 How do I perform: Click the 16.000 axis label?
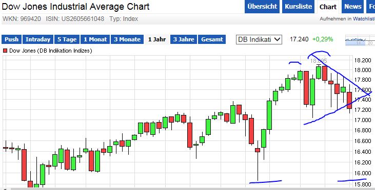[x=363, y=173]
